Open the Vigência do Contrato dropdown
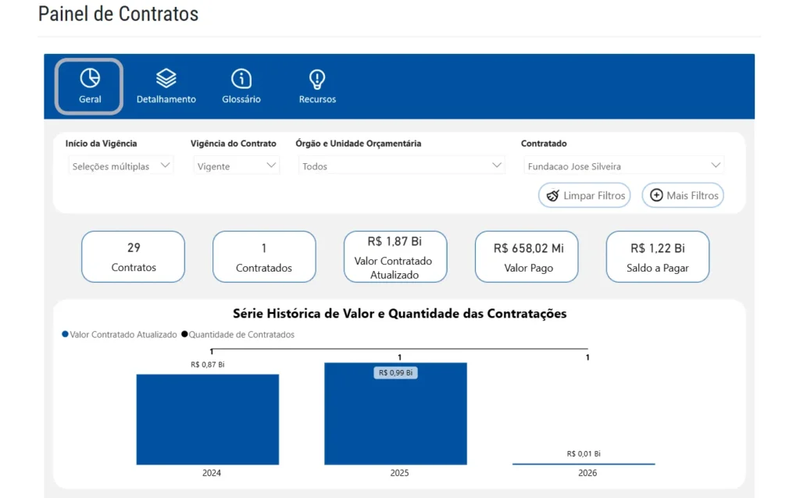The image size is (800, 498). [236, 166]
